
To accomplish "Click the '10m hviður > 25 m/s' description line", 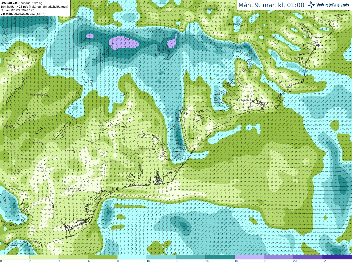I will 34,7.
